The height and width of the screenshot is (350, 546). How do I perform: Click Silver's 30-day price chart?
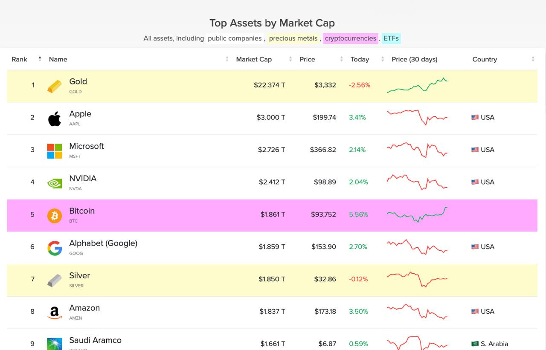[417, 279]
